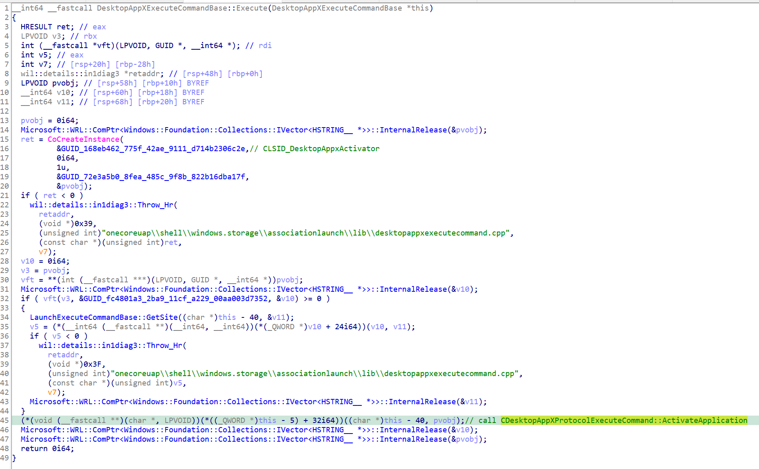Click the 0x39 constant value

coord(84,224)
